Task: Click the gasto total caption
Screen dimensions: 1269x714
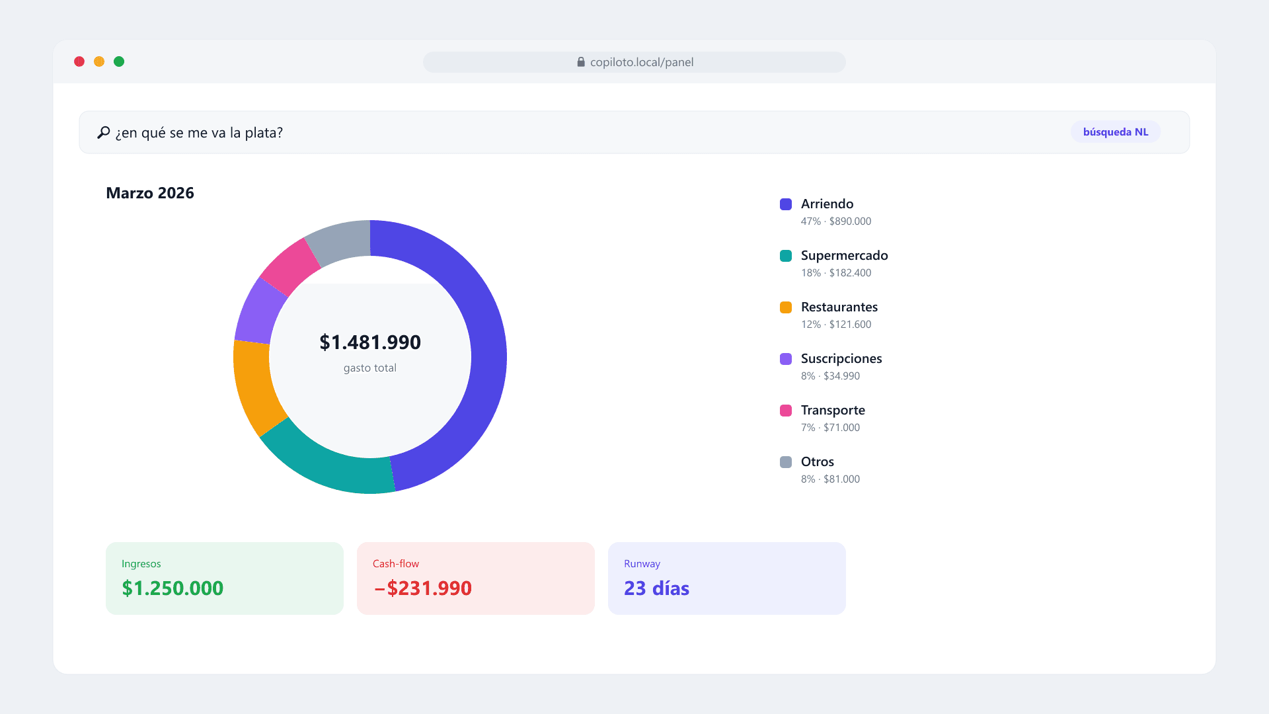Action: (370, 368)
